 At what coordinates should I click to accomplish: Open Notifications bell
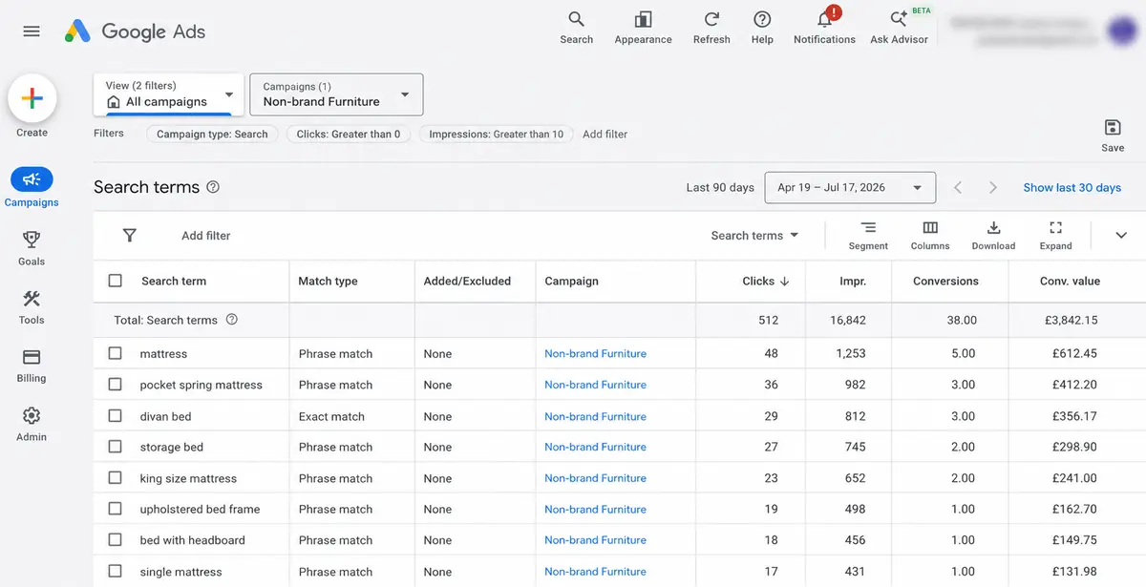tap(824, 28)
